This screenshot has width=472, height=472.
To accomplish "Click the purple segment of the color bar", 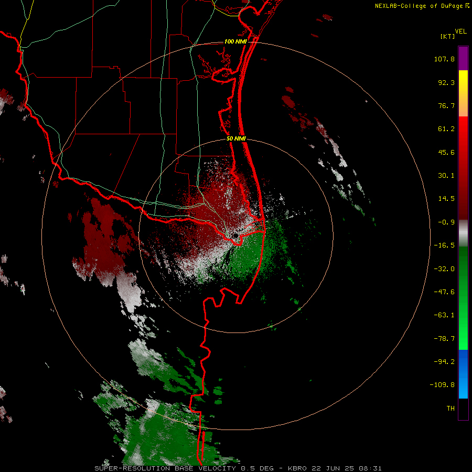I will pyautogui.click(x=463, y=58).
